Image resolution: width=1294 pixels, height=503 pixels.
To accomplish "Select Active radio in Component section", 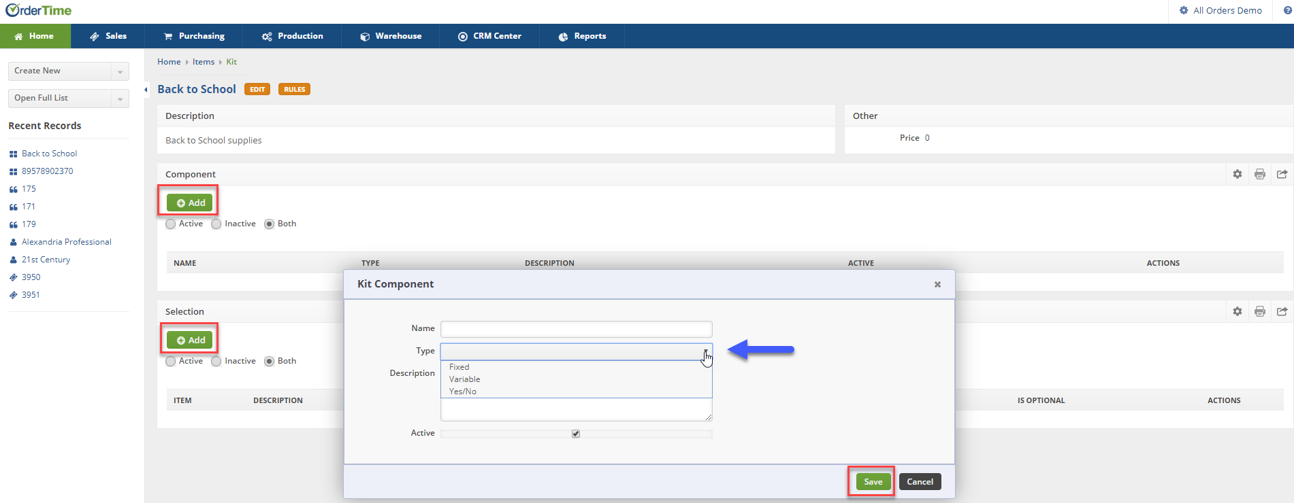I will pos(171,224).
